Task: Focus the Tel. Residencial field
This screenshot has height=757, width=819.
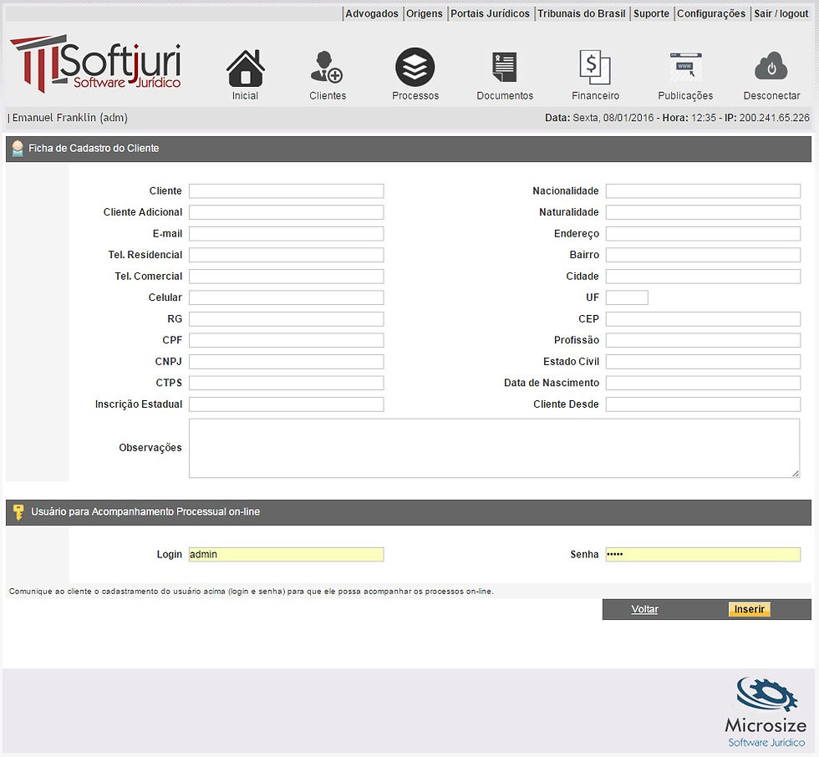Action: tap(286, 255)
